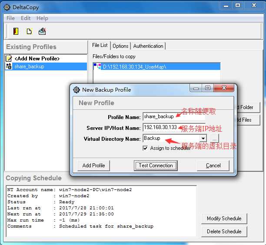Viewport: 266px width, 245px height.
Task: Switch to the Options tab
Action: (x=120, y=46)
